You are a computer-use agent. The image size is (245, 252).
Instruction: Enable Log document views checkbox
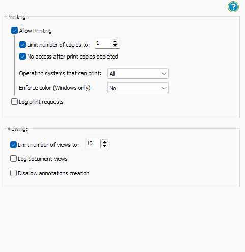pos(13,159)
